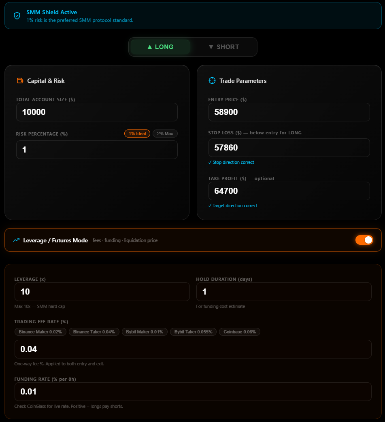Disable the Leverage / Futures Mode switch
Image resolution: width=385 pixels, height=422 pixels.
pos(364,240)
